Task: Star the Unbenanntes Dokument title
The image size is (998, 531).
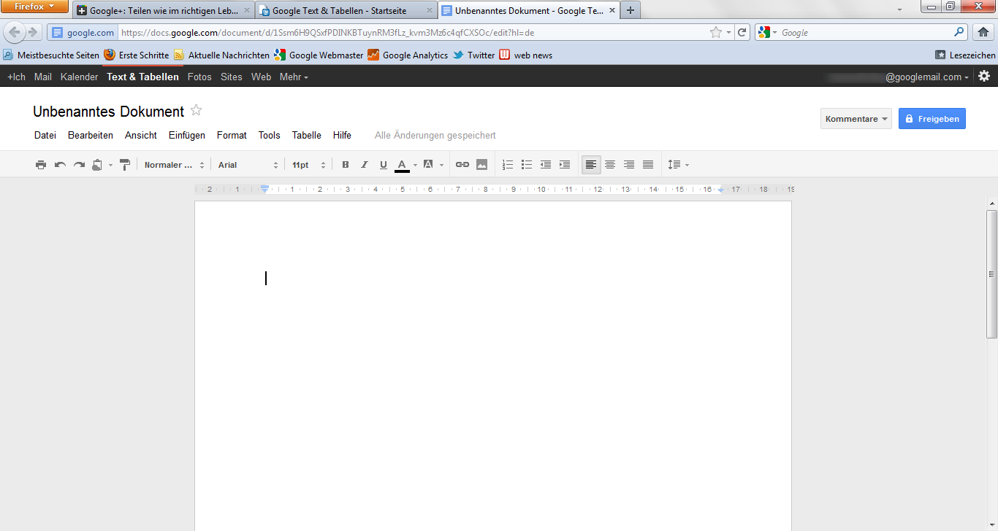Action: (x=196, y=111)
